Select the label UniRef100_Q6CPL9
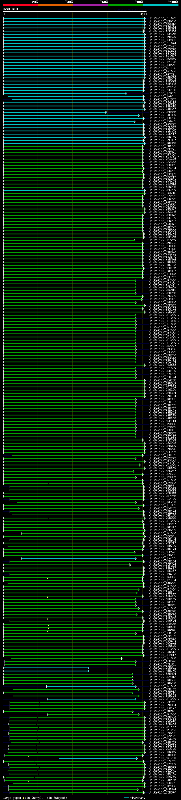 tap(162, 190)
